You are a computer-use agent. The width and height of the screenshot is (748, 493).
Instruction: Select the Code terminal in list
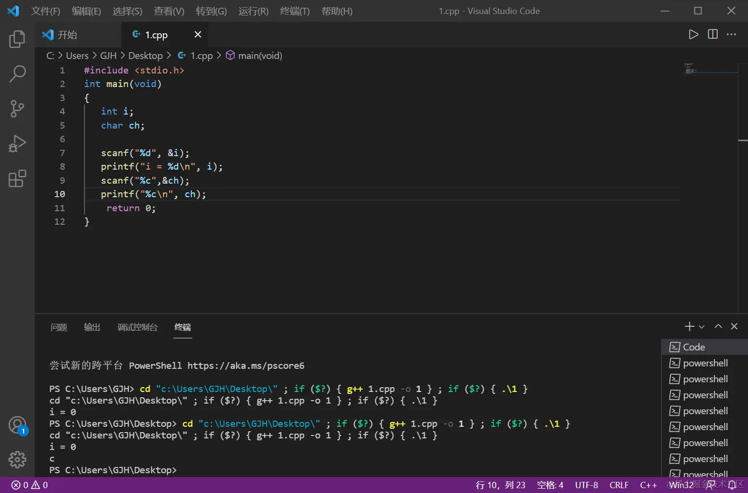coord(694,347)
